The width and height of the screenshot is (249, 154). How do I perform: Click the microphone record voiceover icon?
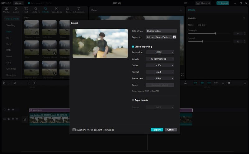point(185,83)
